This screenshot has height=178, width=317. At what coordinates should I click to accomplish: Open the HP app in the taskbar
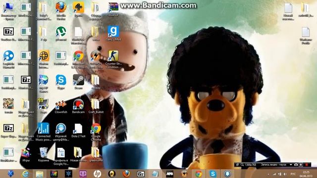tap(97, 174)
